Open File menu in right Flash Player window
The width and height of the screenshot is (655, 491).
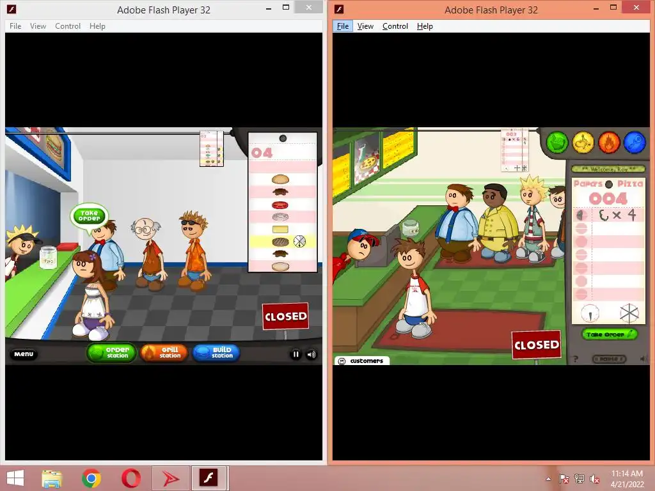[343, 26]
